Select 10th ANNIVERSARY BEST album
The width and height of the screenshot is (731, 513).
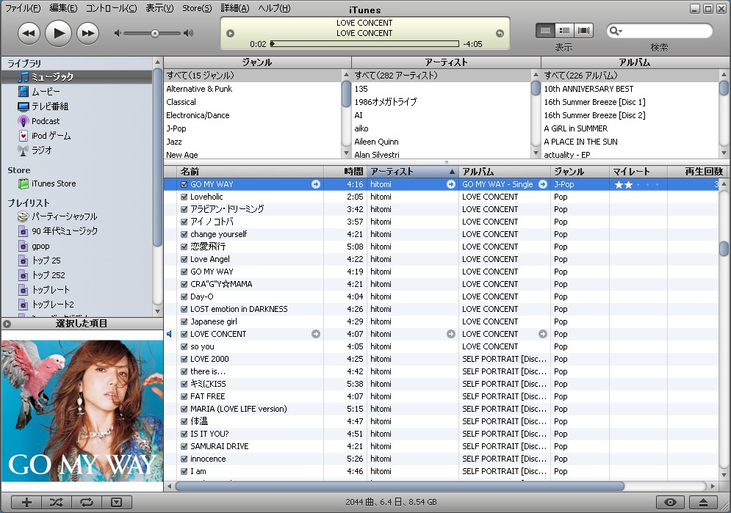tap(630, 89)
